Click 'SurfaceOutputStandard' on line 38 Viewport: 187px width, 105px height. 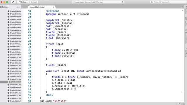click(101, 71)
